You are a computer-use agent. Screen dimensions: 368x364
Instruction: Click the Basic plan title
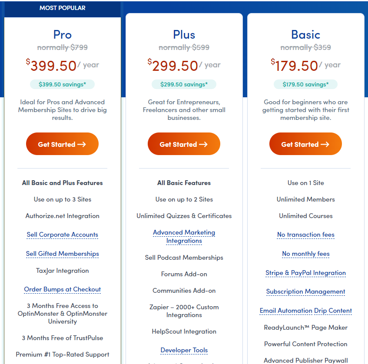click(x=306, y=34)
